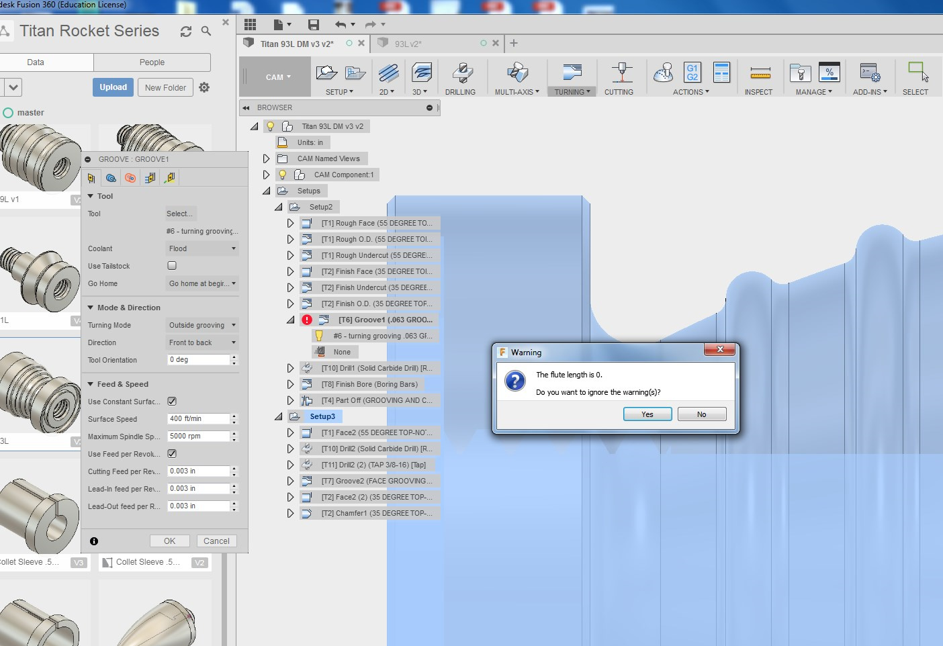The width and height of the screenshot is (943, 646).
Task: Toggle the Use Tailstock checkbox
Action: 172,266
